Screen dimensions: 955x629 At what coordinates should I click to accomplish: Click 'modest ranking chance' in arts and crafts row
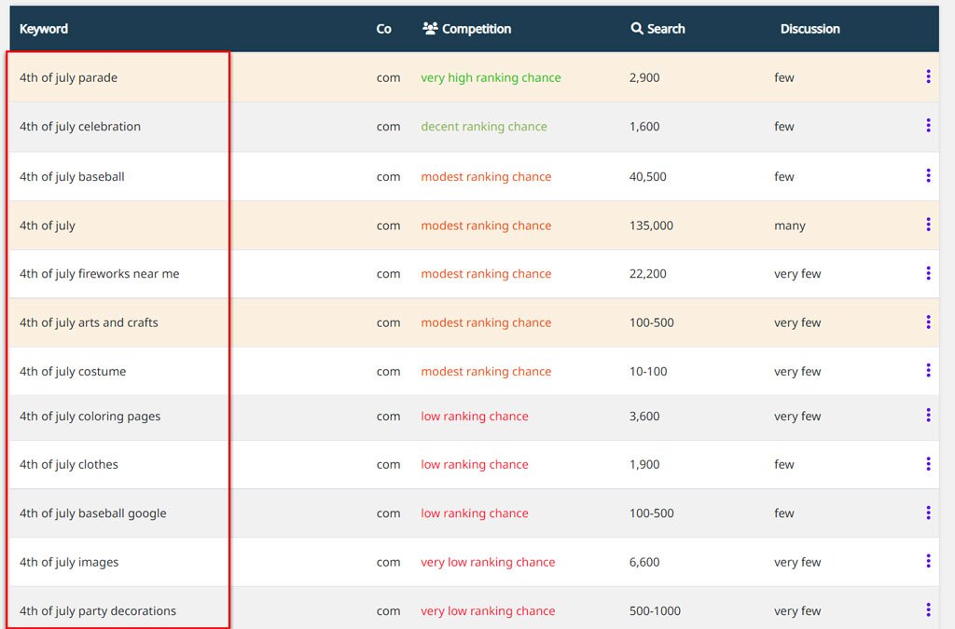pyautogui.click(x=486, y=323)
